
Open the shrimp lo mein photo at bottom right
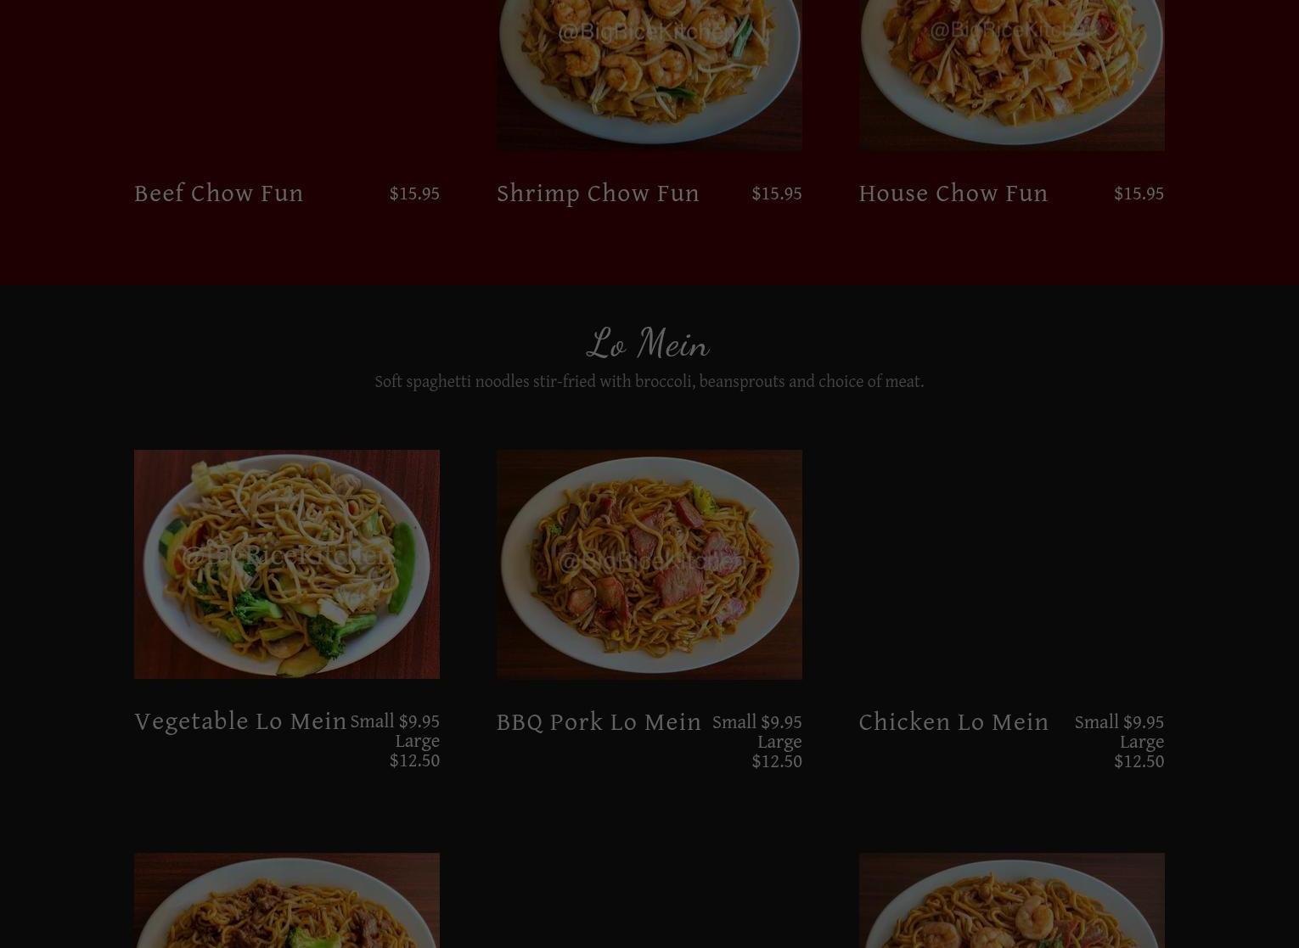1011,900
